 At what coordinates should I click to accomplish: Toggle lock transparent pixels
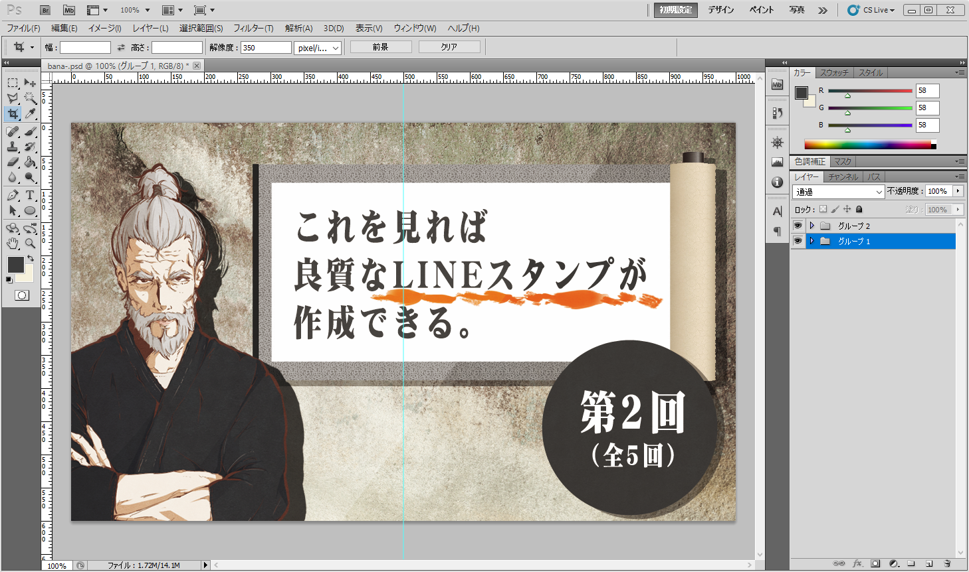click(823, 209)
